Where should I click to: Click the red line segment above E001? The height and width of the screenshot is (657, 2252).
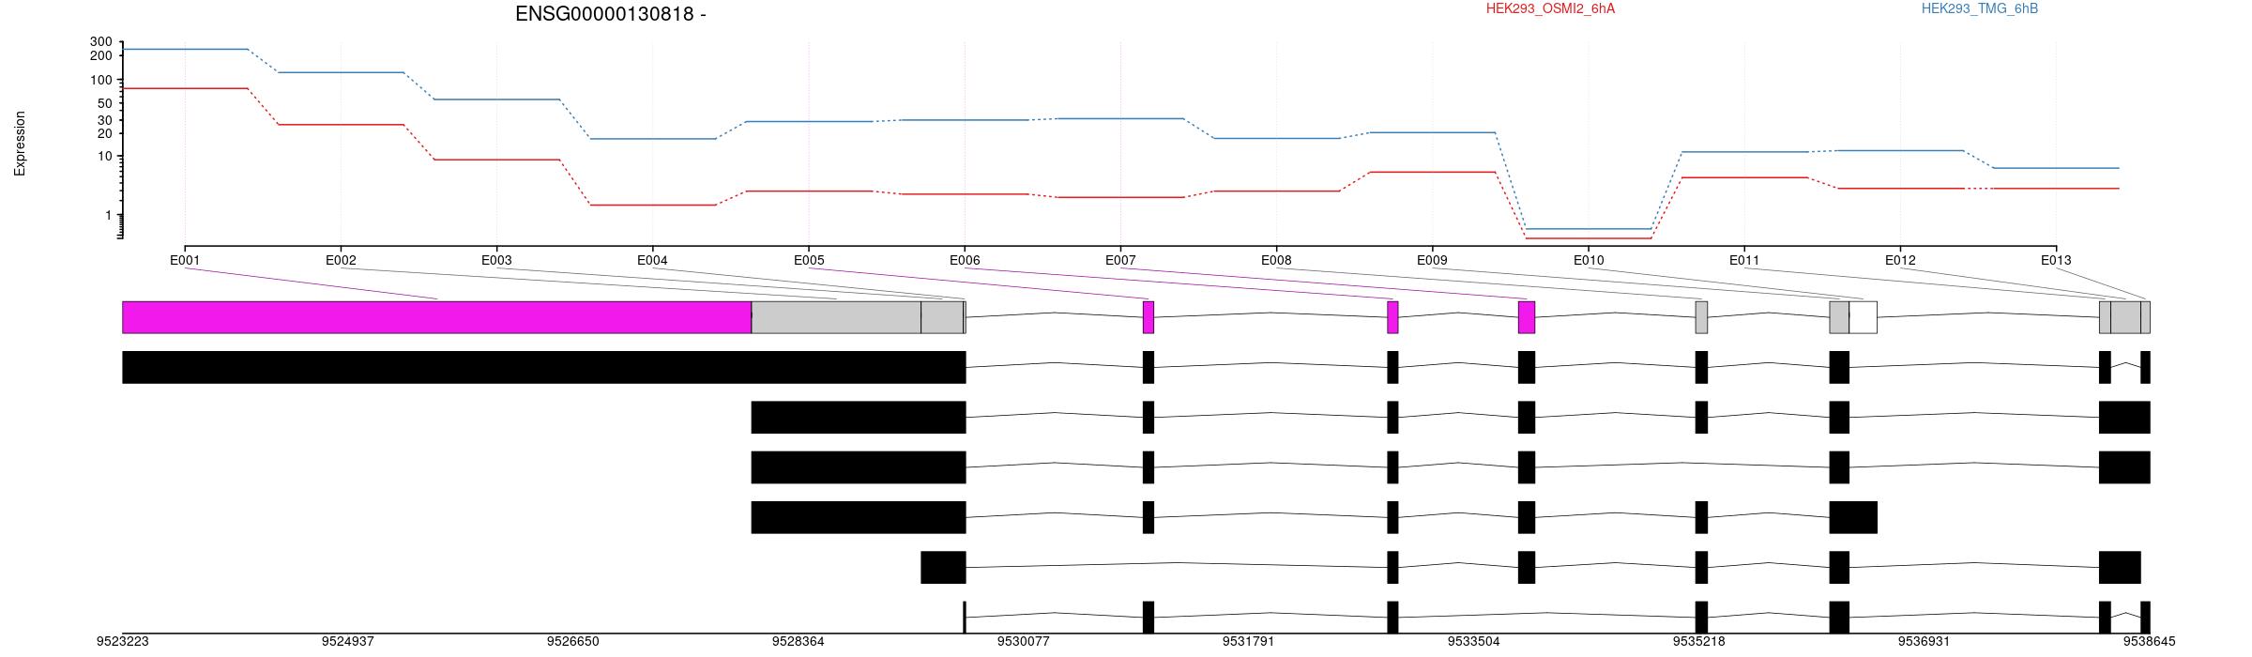[185, 88]
